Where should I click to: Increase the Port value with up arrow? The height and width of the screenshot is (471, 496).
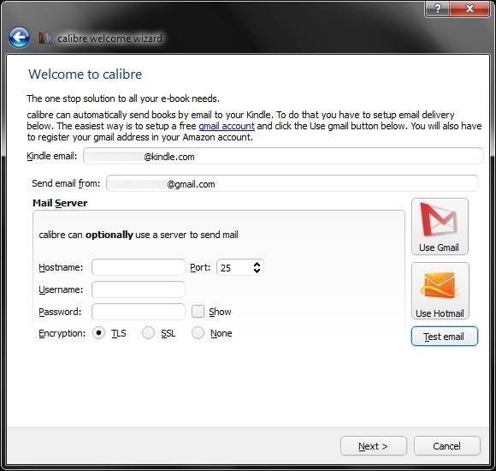(257, 264)
